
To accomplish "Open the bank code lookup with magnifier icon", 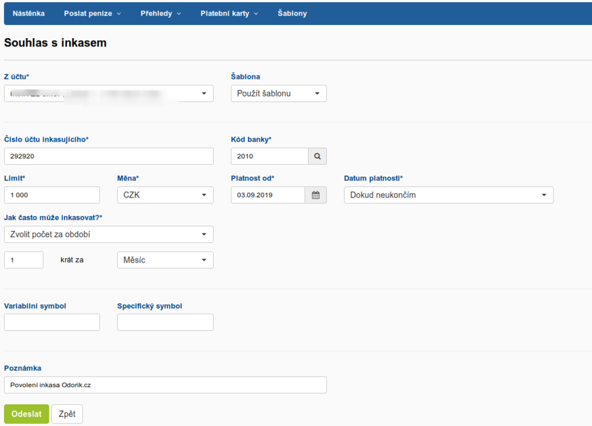I will tap(317, 156).
